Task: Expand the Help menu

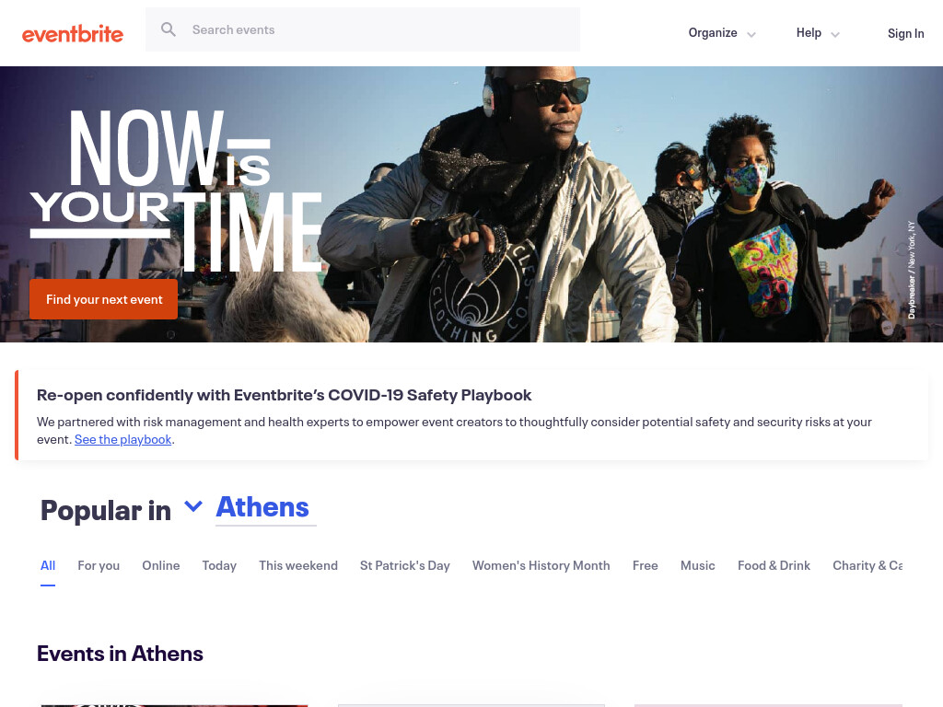Action: pos(818,33)
